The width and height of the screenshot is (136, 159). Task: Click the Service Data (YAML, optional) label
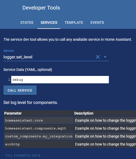click(x=28, y=70)
